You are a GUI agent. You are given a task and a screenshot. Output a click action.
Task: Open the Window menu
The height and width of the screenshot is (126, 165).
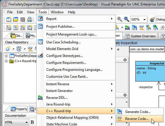(x=57, y=12)
